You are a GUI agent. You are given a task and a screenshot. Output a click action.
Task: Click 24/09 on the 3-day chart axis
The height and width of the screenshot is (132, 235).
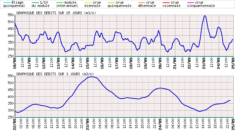coord(160,124)
